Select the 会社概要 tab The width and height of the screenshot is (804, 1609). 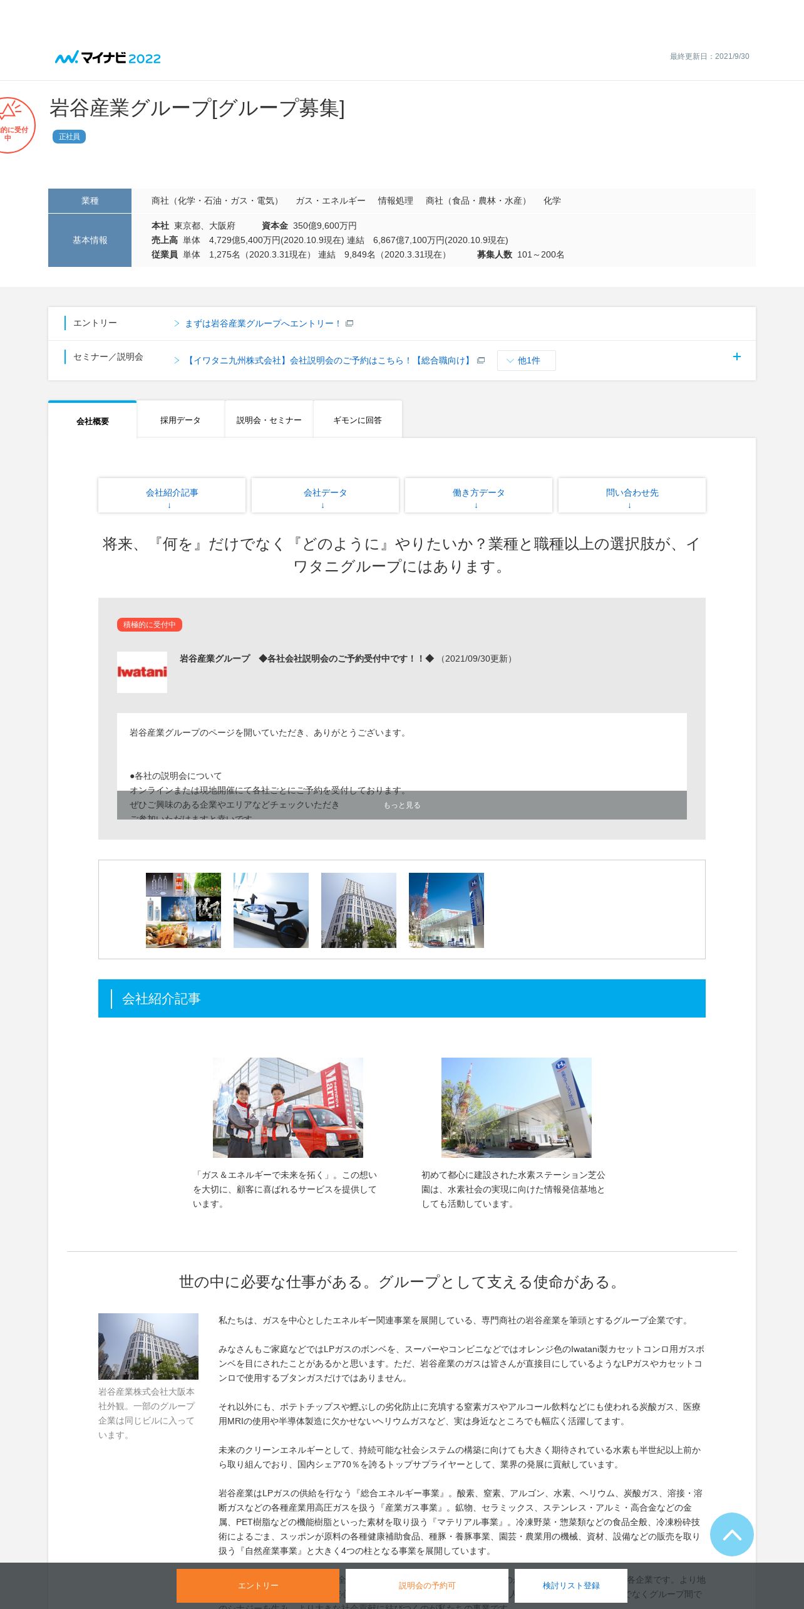[x=93, y=420]
